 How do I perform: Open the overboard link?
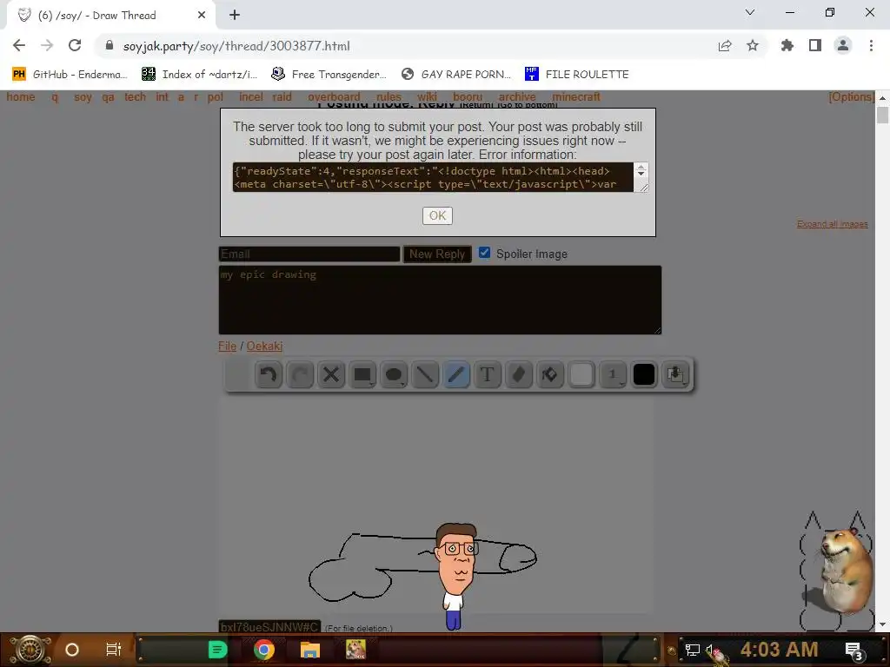(334, 97)
